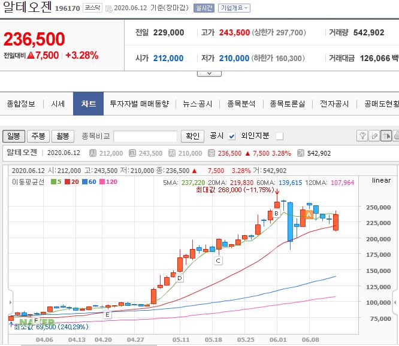Open the 공매도현황 tab
This screenshot has width=399, height=346.
click(382, 104)
